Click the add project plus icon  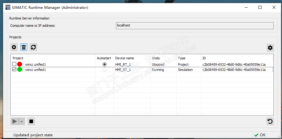tap(14, 47)
